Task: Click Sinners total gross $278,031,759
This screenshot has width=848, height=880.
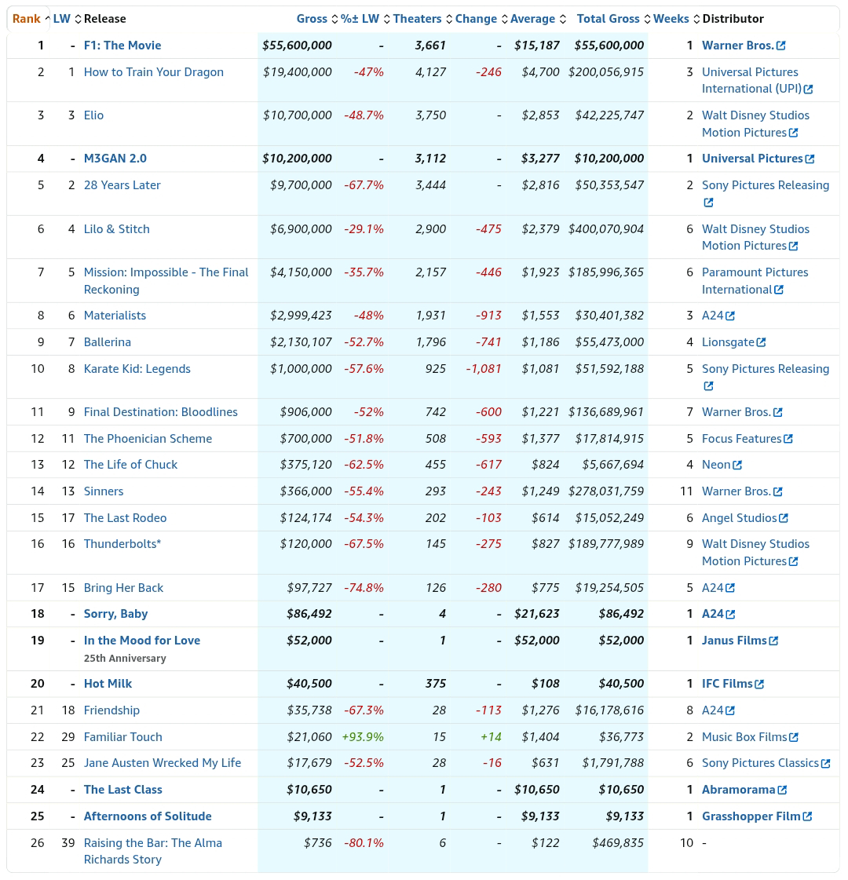Action: click(x=606, y=491)
